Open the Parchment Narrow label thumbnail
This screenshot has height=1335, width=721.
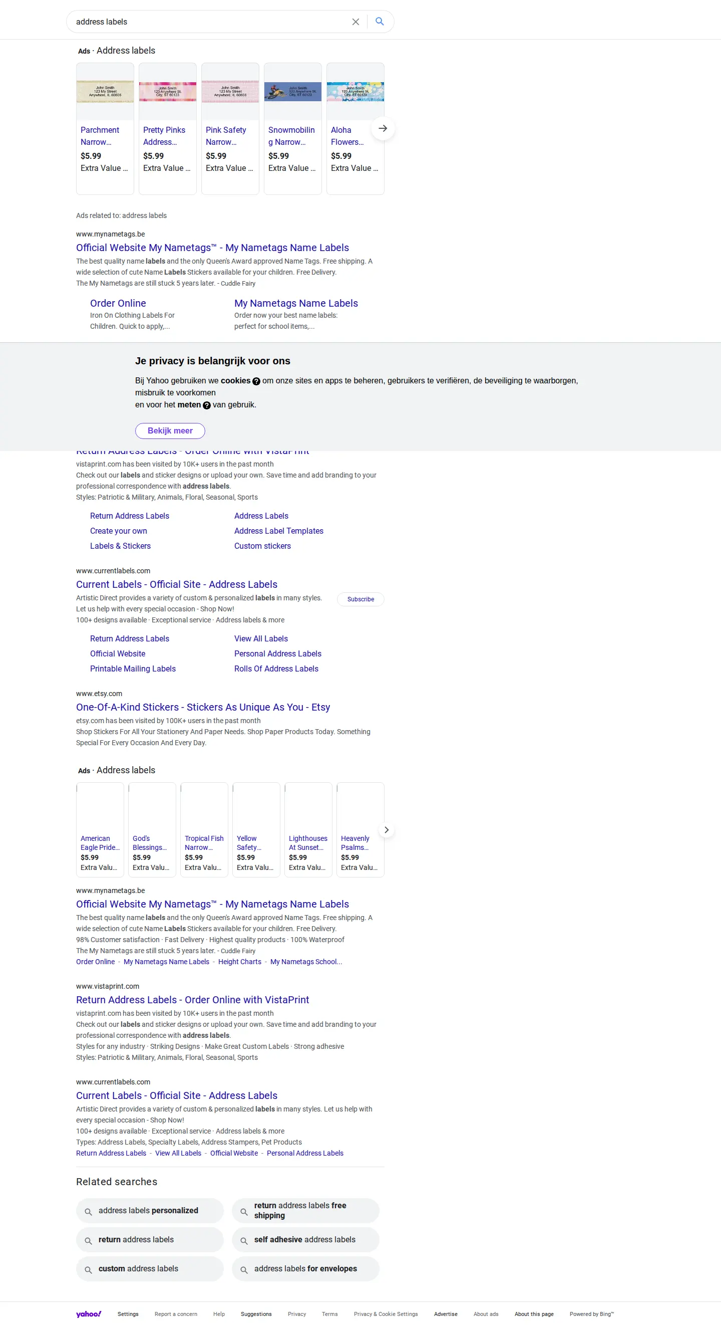coord(105,92)
